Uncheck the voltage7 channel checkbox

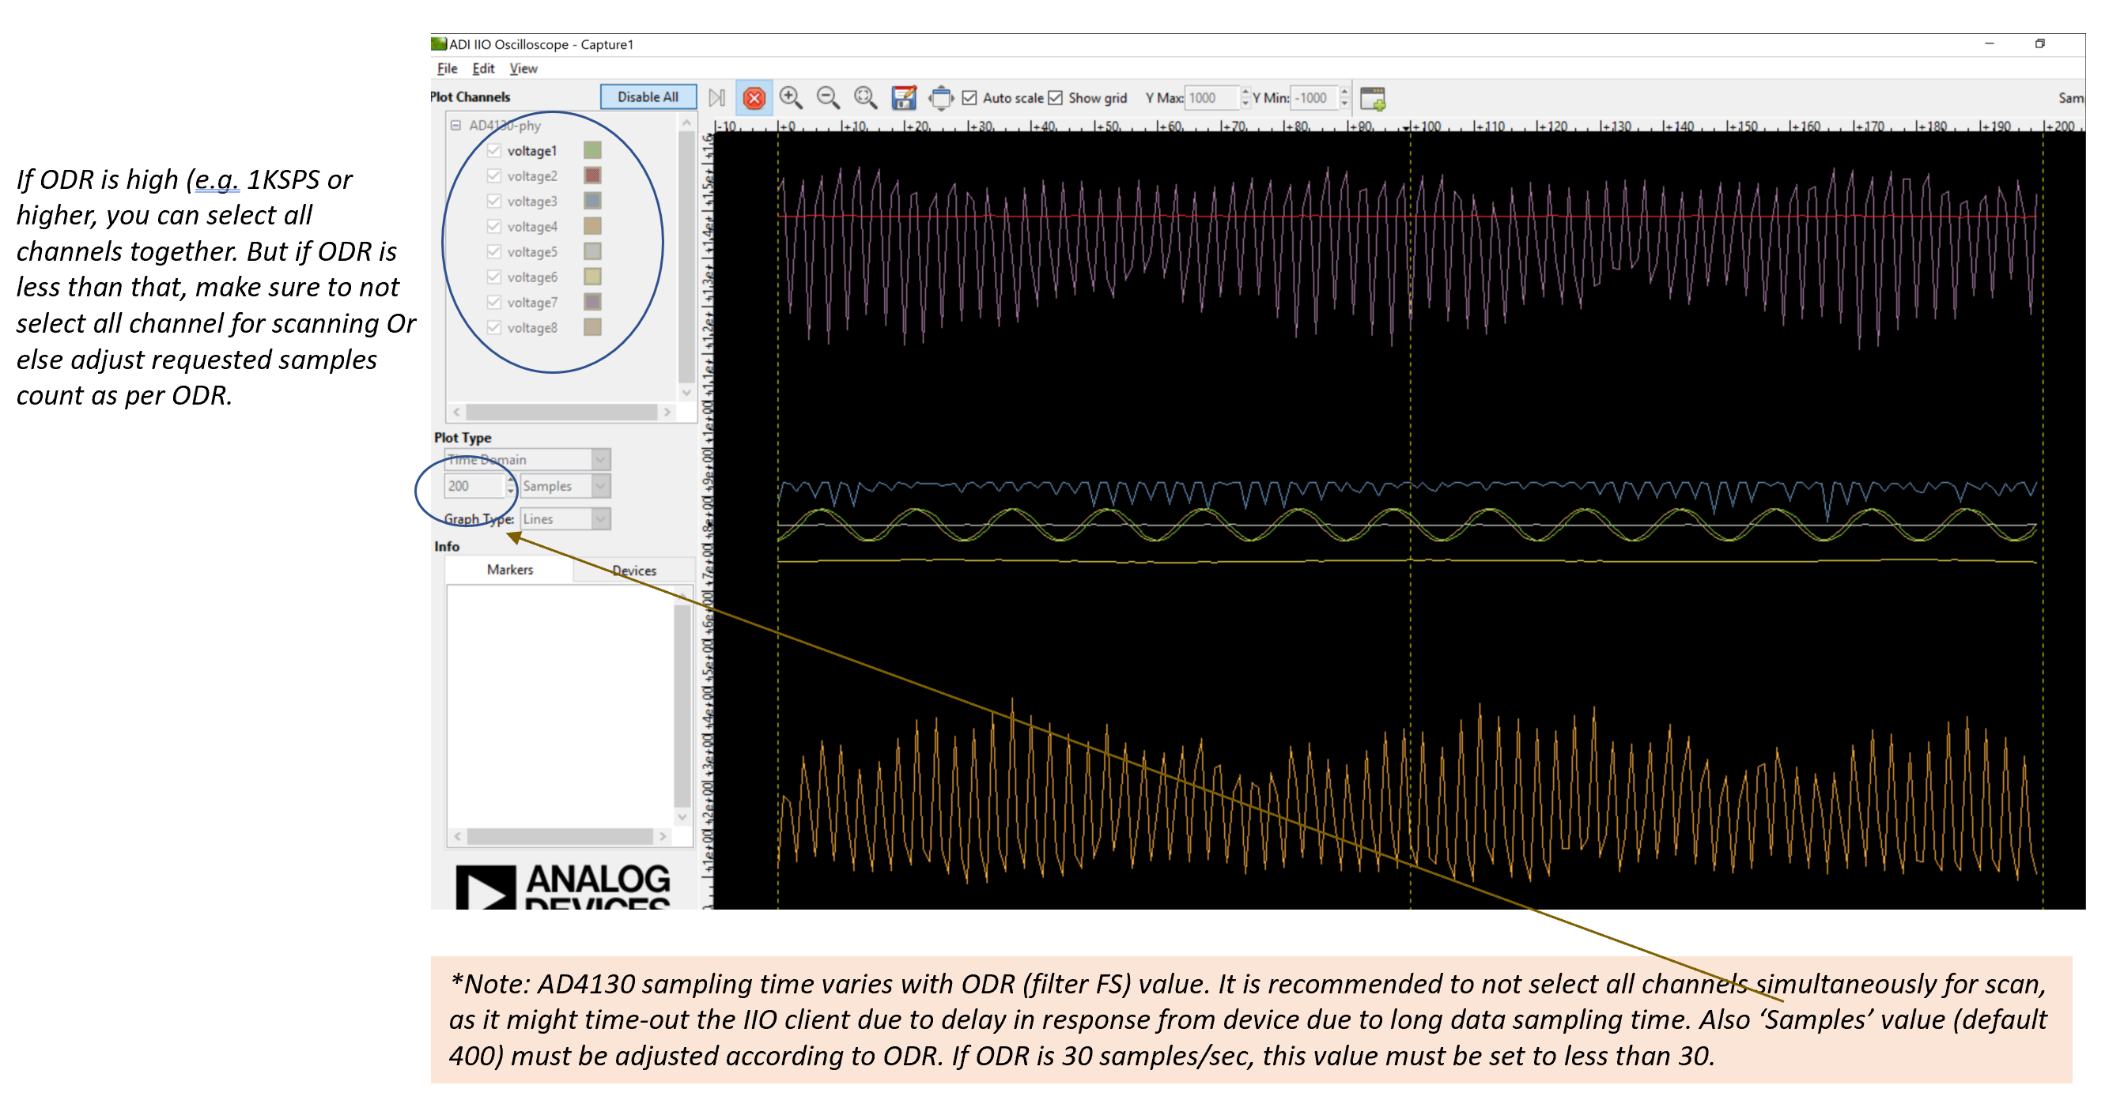tap(494, 302)
